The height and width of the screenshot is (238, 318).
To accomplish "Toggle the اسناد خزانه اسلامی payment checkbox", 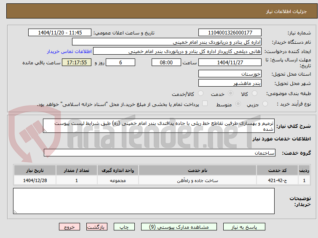I will click(x=205, y=103).
